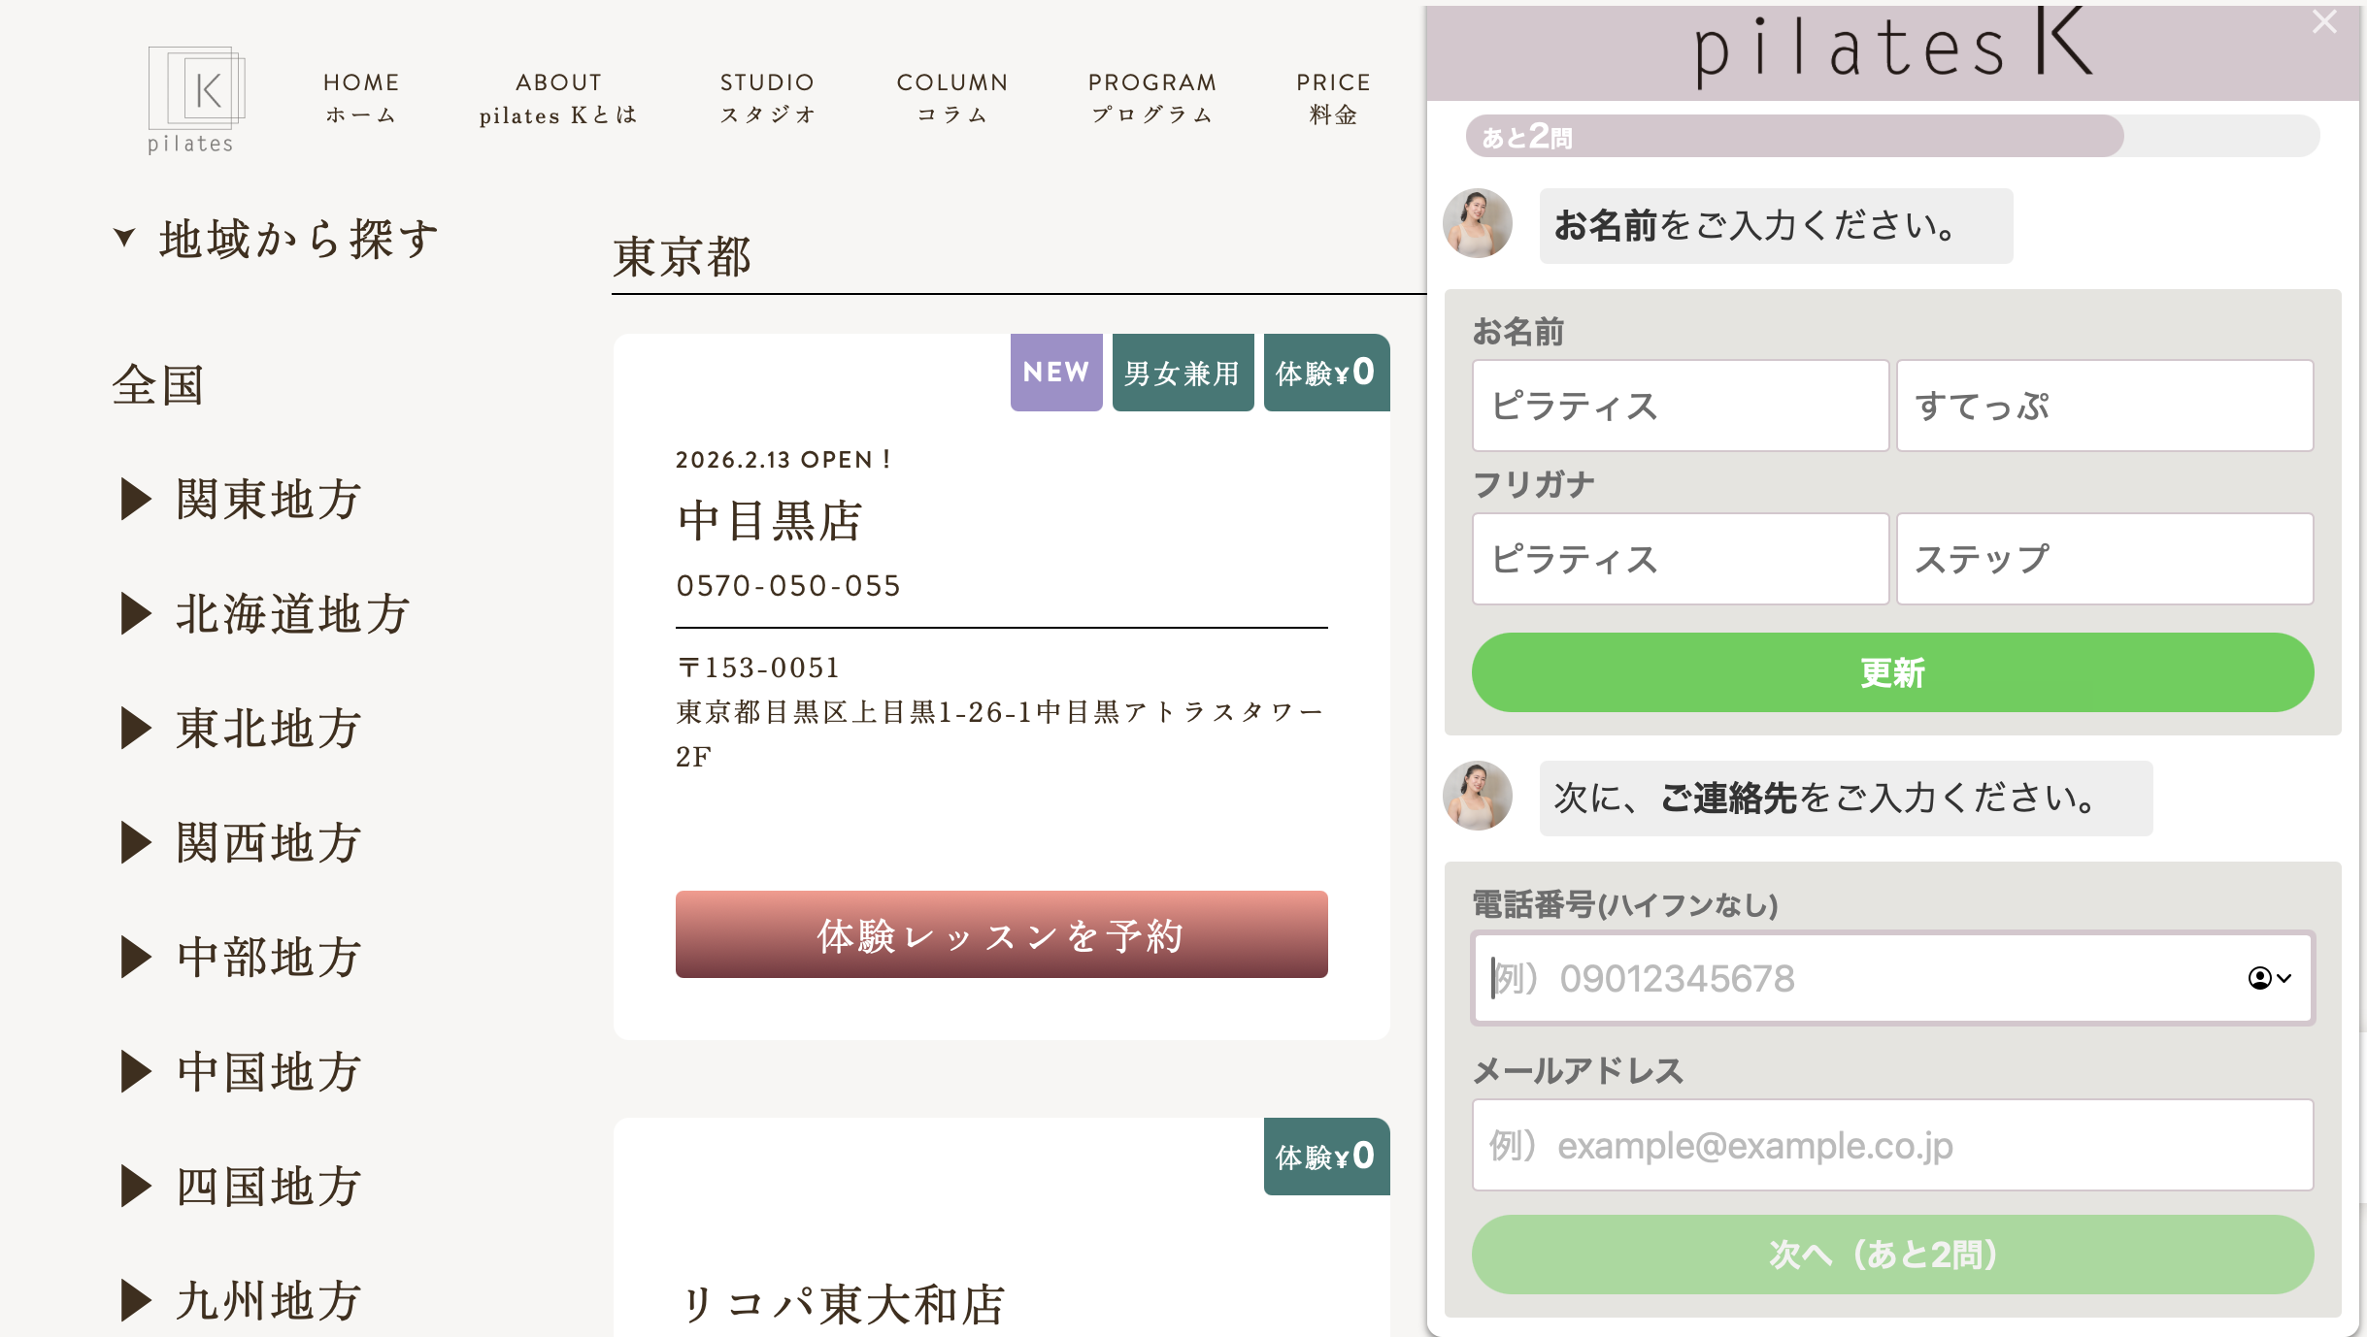The height and width of the screenshot is (1337, 2367).
Task: Click the NEW badge on 中目黒店 card
Action: click(x=1055, y=372)
